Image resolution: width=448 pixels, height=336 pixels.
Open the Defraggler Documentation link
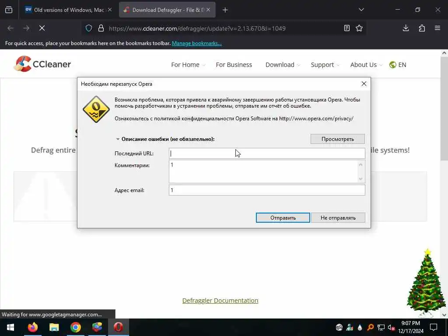pos(220,300)
